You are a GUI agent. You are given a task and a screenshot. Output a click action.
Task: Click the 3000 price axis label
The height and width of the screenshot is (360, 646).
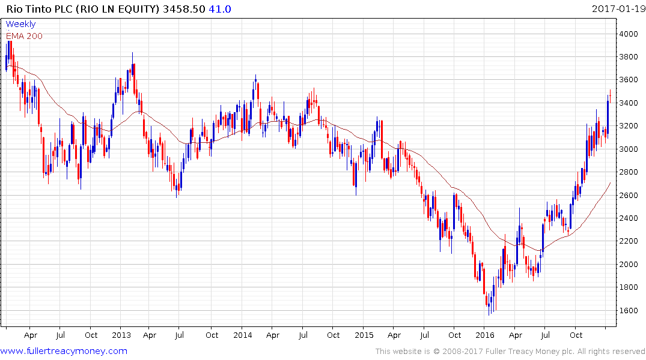629,149
